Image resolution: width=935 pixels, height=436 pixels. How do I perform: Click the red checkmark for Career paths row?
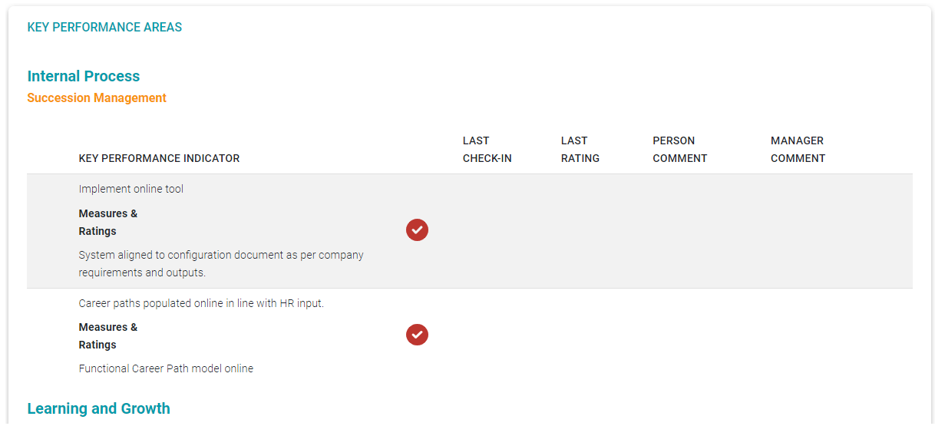pyautogui.click(x=417, y=335)
